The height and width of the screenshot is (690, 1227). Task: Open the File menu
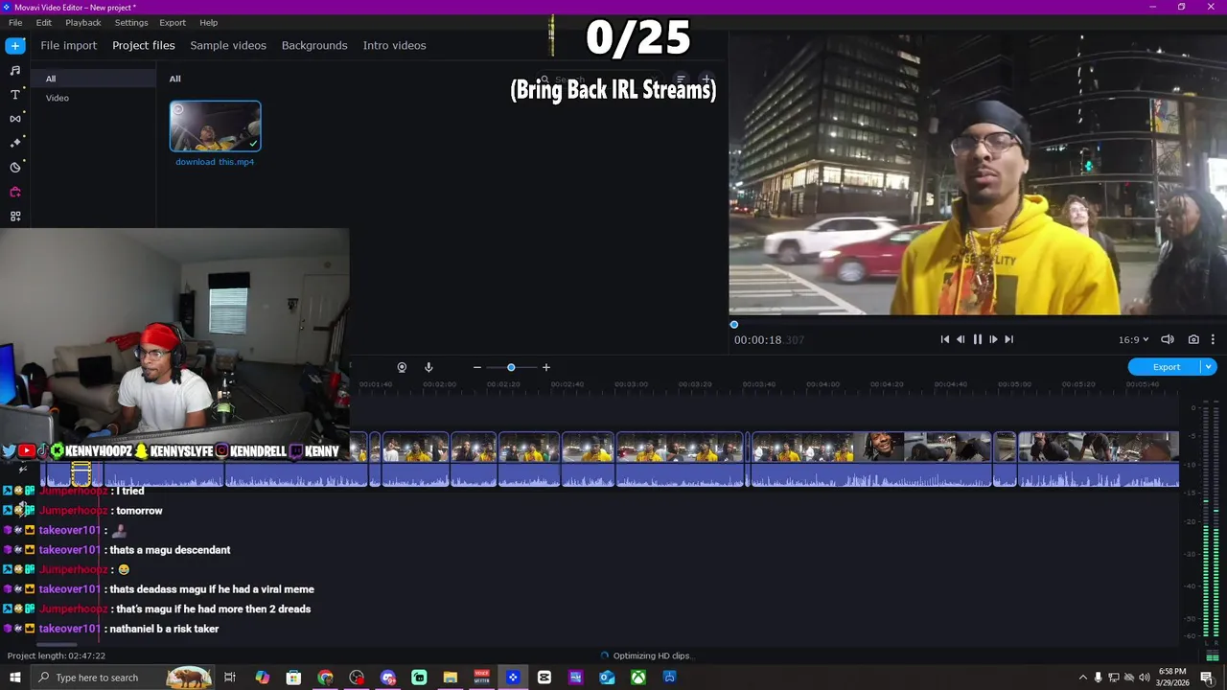[15, 22]
